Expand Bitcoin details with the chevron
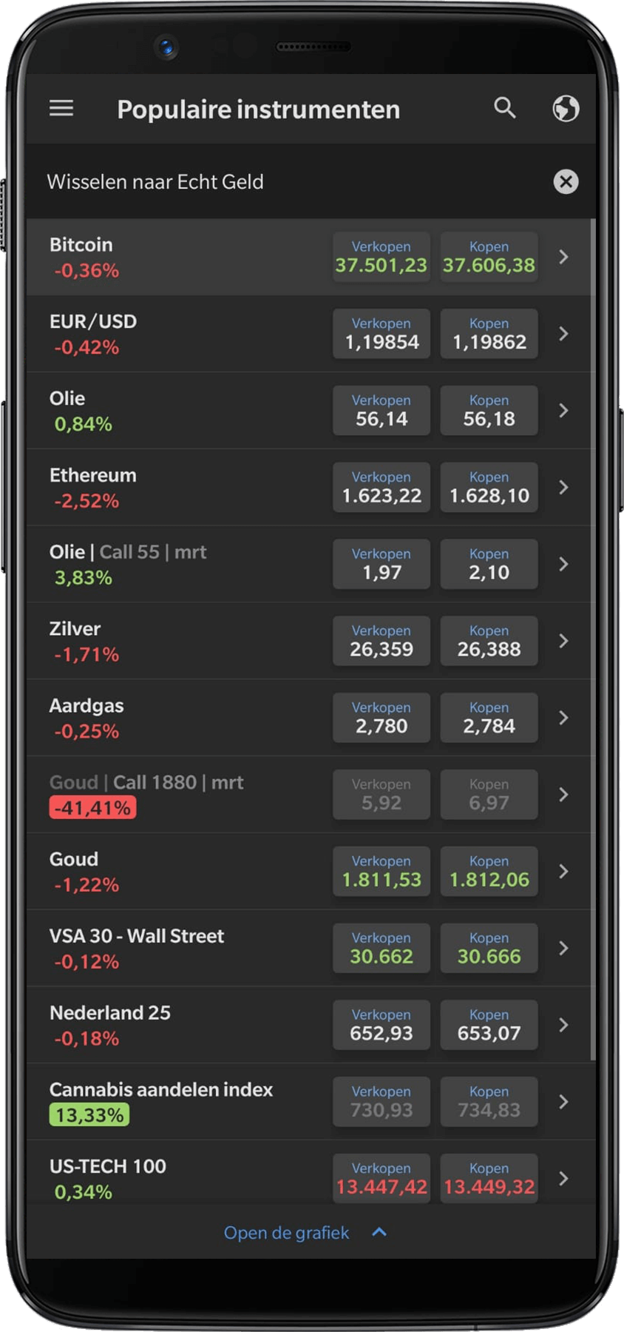The image size is (624, 1332). pyautogui.click(x=563, y=257)
